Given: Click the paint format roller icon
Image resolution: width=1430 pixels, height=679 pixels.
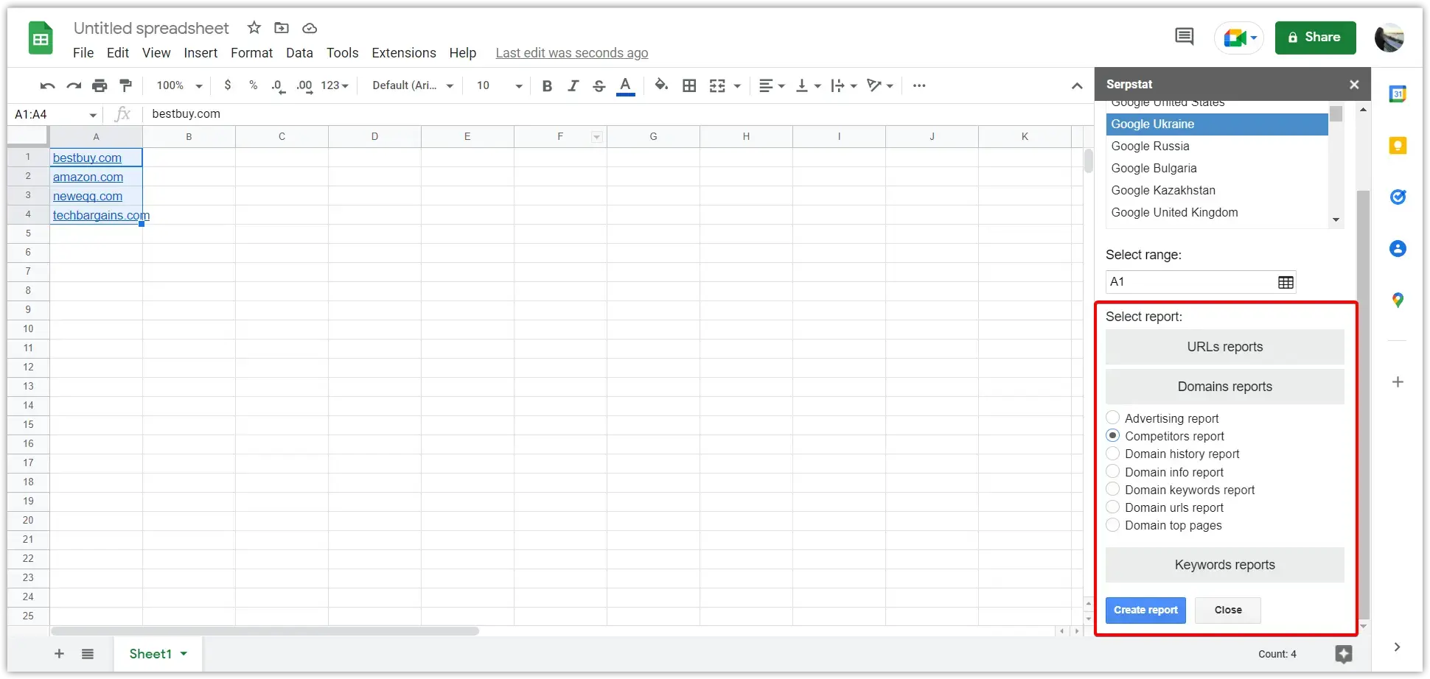Looking at the screenshot, I should 126,85.
